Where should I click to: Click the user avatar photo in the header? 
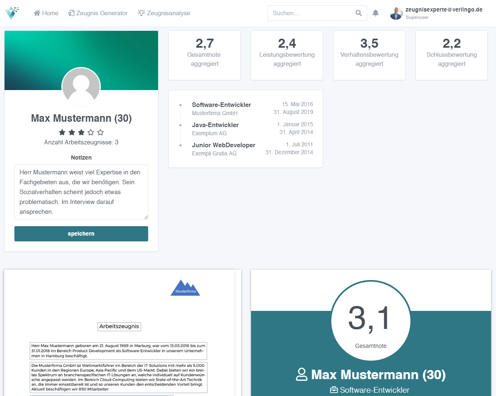(396, 13)
